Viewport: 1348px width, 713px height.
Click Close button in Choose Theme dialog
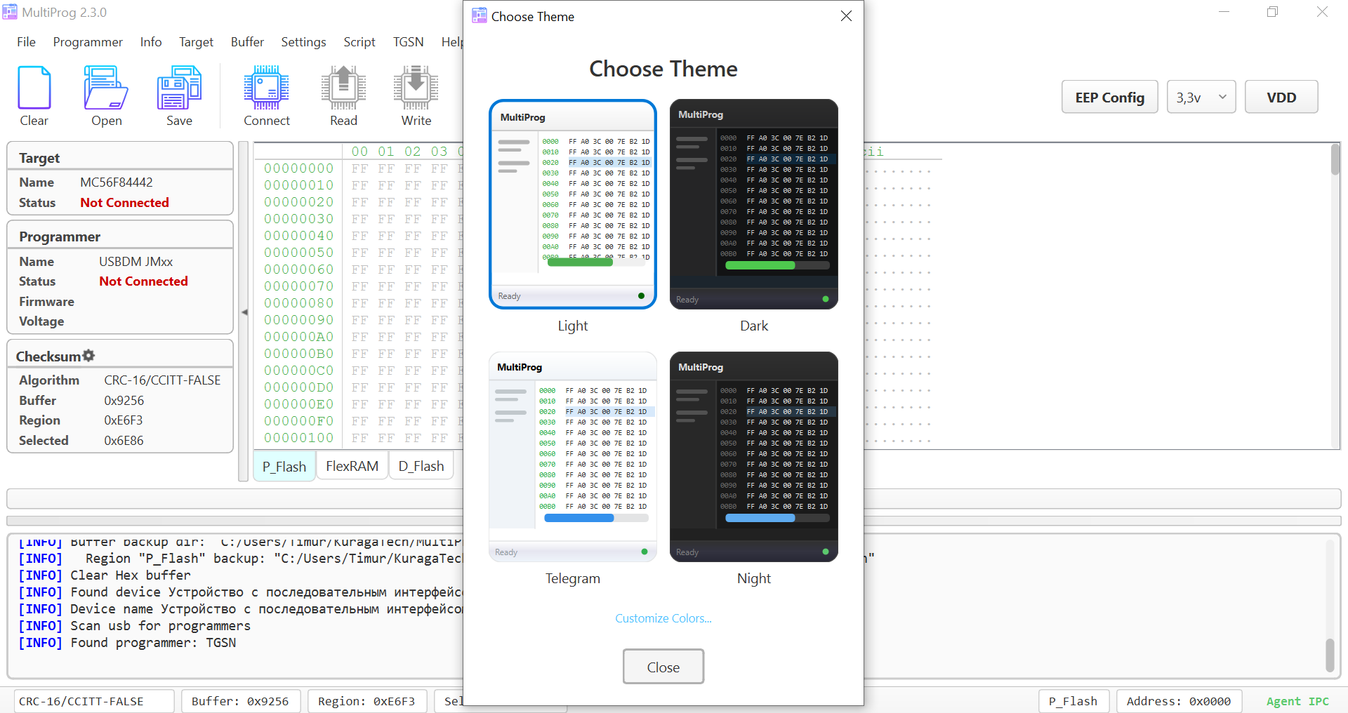point(663,667)
